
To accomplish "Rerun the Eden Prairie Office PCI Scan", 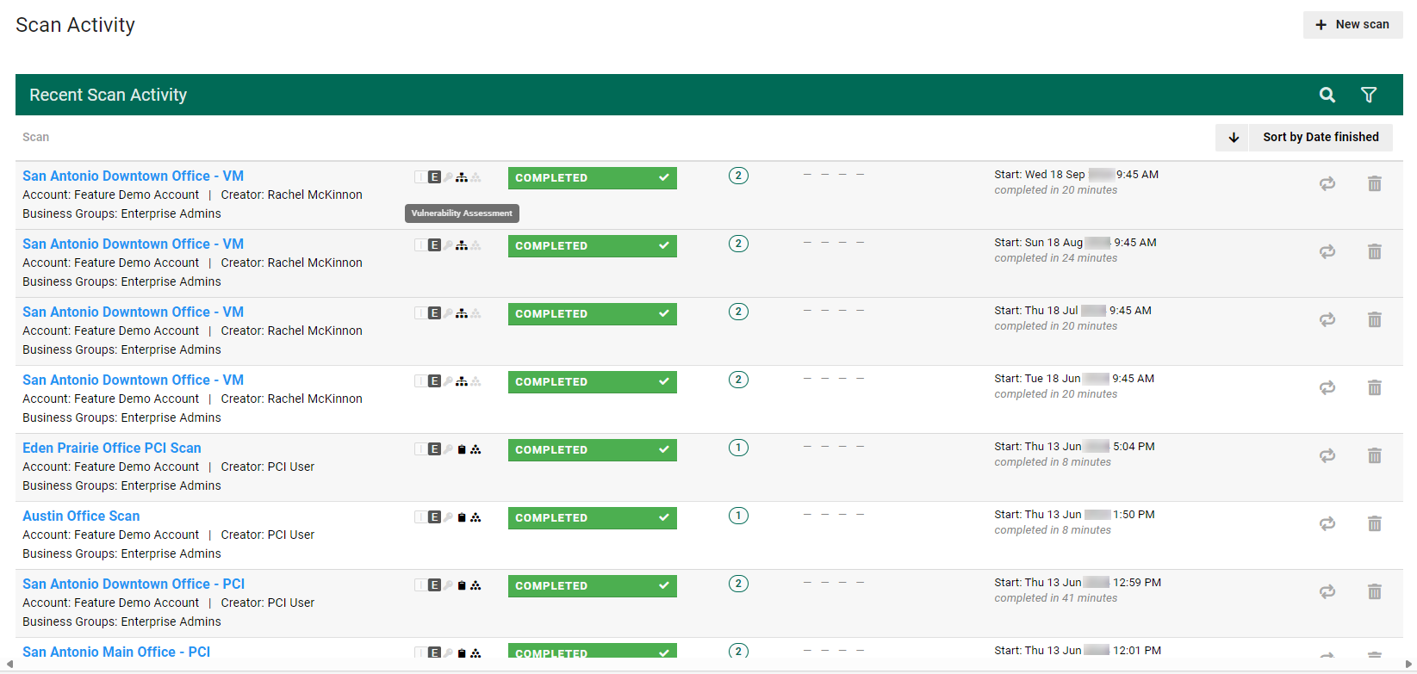I will (x=1327, y=455).
